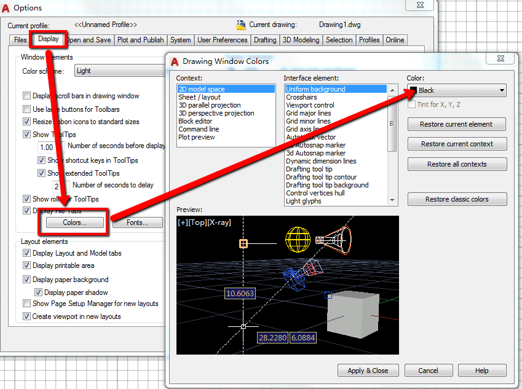The image size is (522, 389).
Task: Click the AutoCAD logo on Drawing Window Colors title bar
Action: (175, 58)
